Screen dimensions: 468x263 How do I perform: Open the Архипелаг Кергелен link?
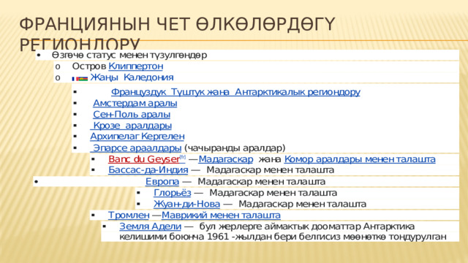pos(137,137)
